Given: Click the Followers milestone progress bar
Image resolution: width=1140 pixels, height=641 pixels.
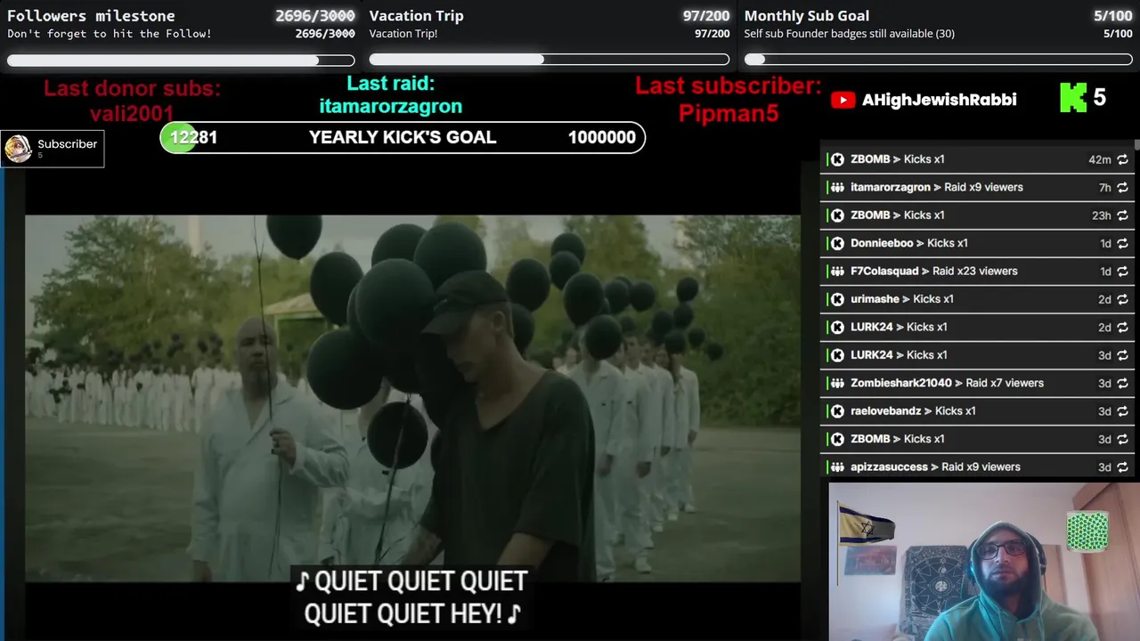Looking at the screenshot, I should click(x=181, y=61).
